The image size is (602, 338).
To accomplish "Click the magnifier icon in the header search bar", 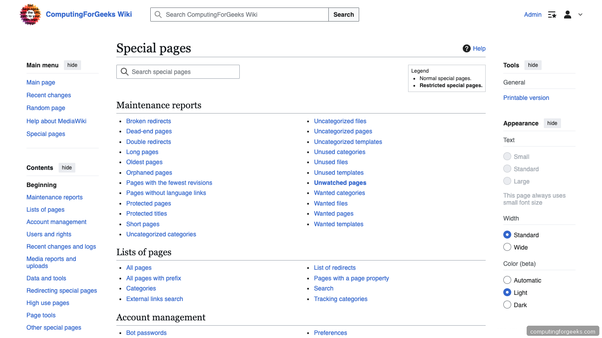I will (x=158, y=15).
